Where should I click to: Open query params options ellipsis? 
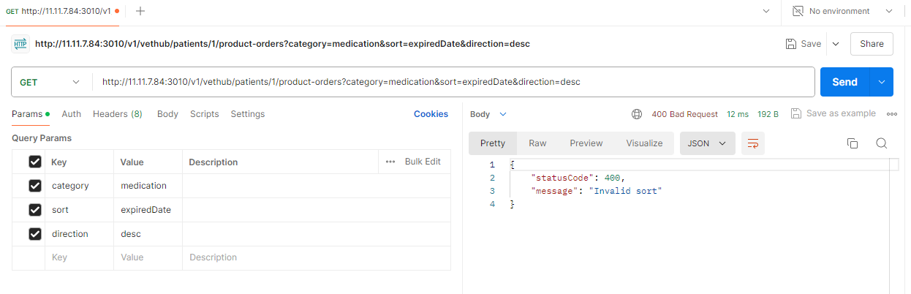coord(390,162)
